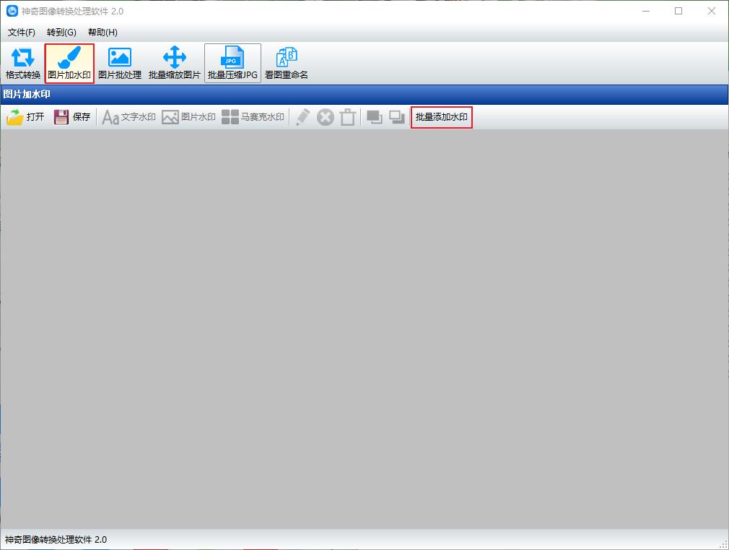Click the app logo in title bar
This screenshot has height=550, width=729.
pos(12,11)
